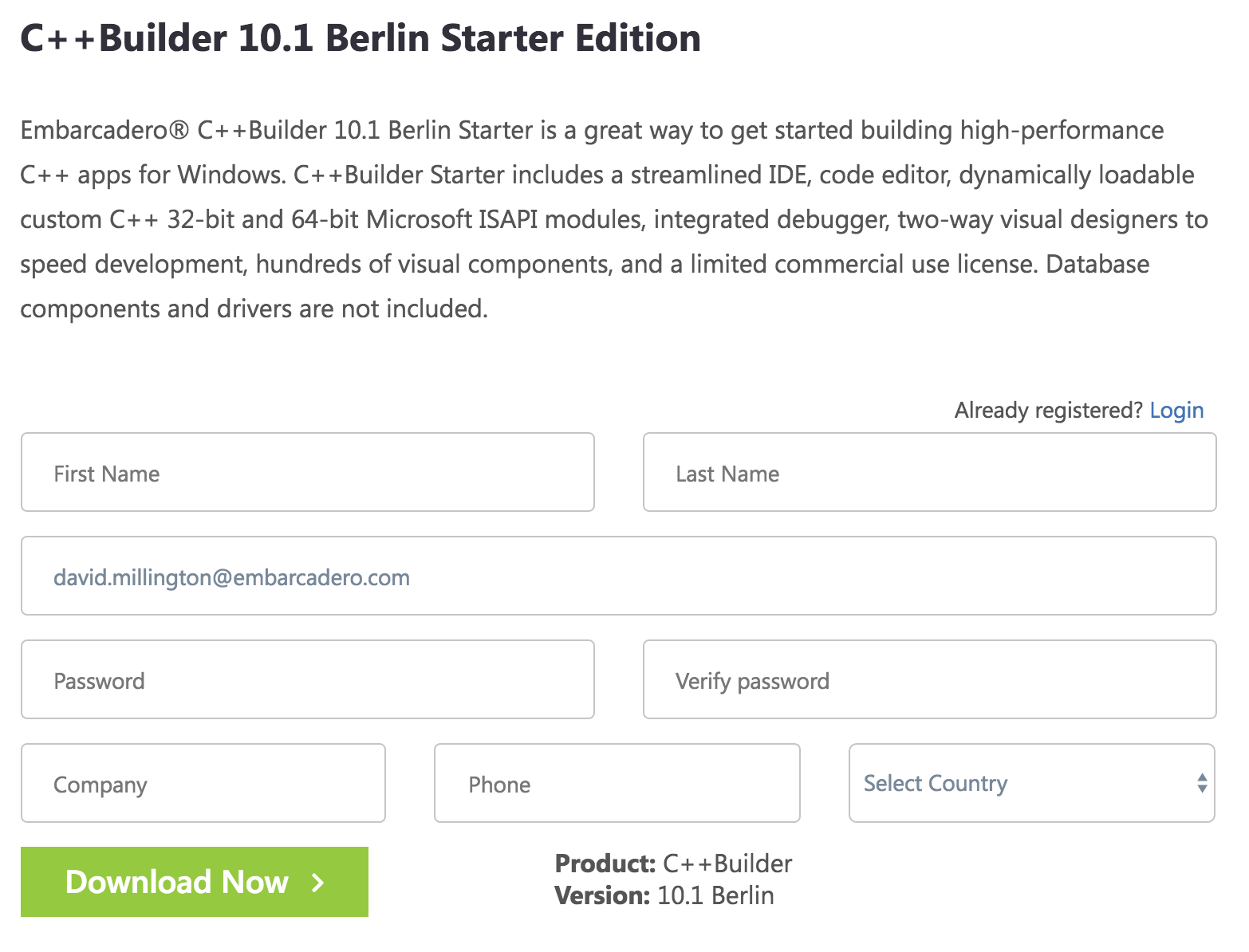Open the Select Country dropdown
This screenshot has width=1249, height=952.
pos(1032,783)
